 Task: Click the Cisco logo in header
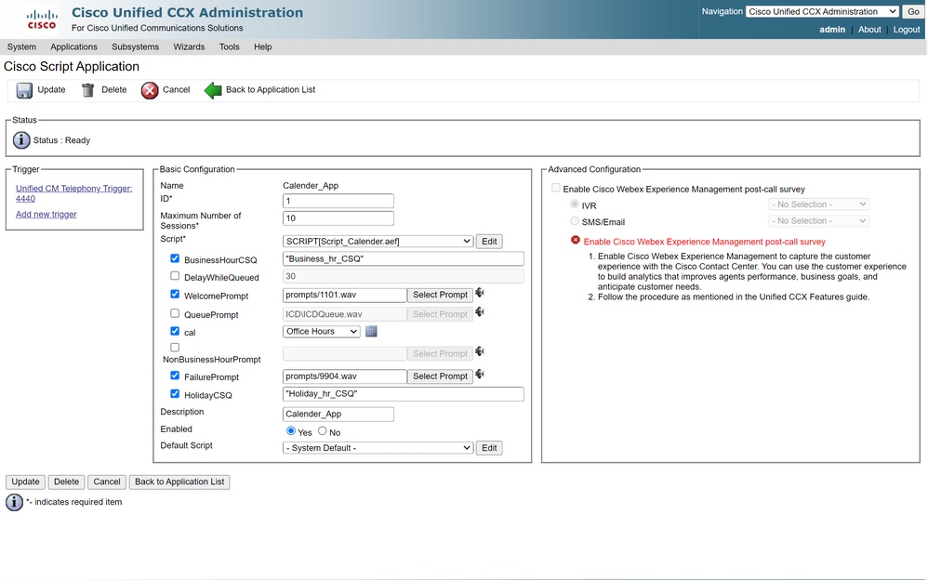[x=42, y=20]
